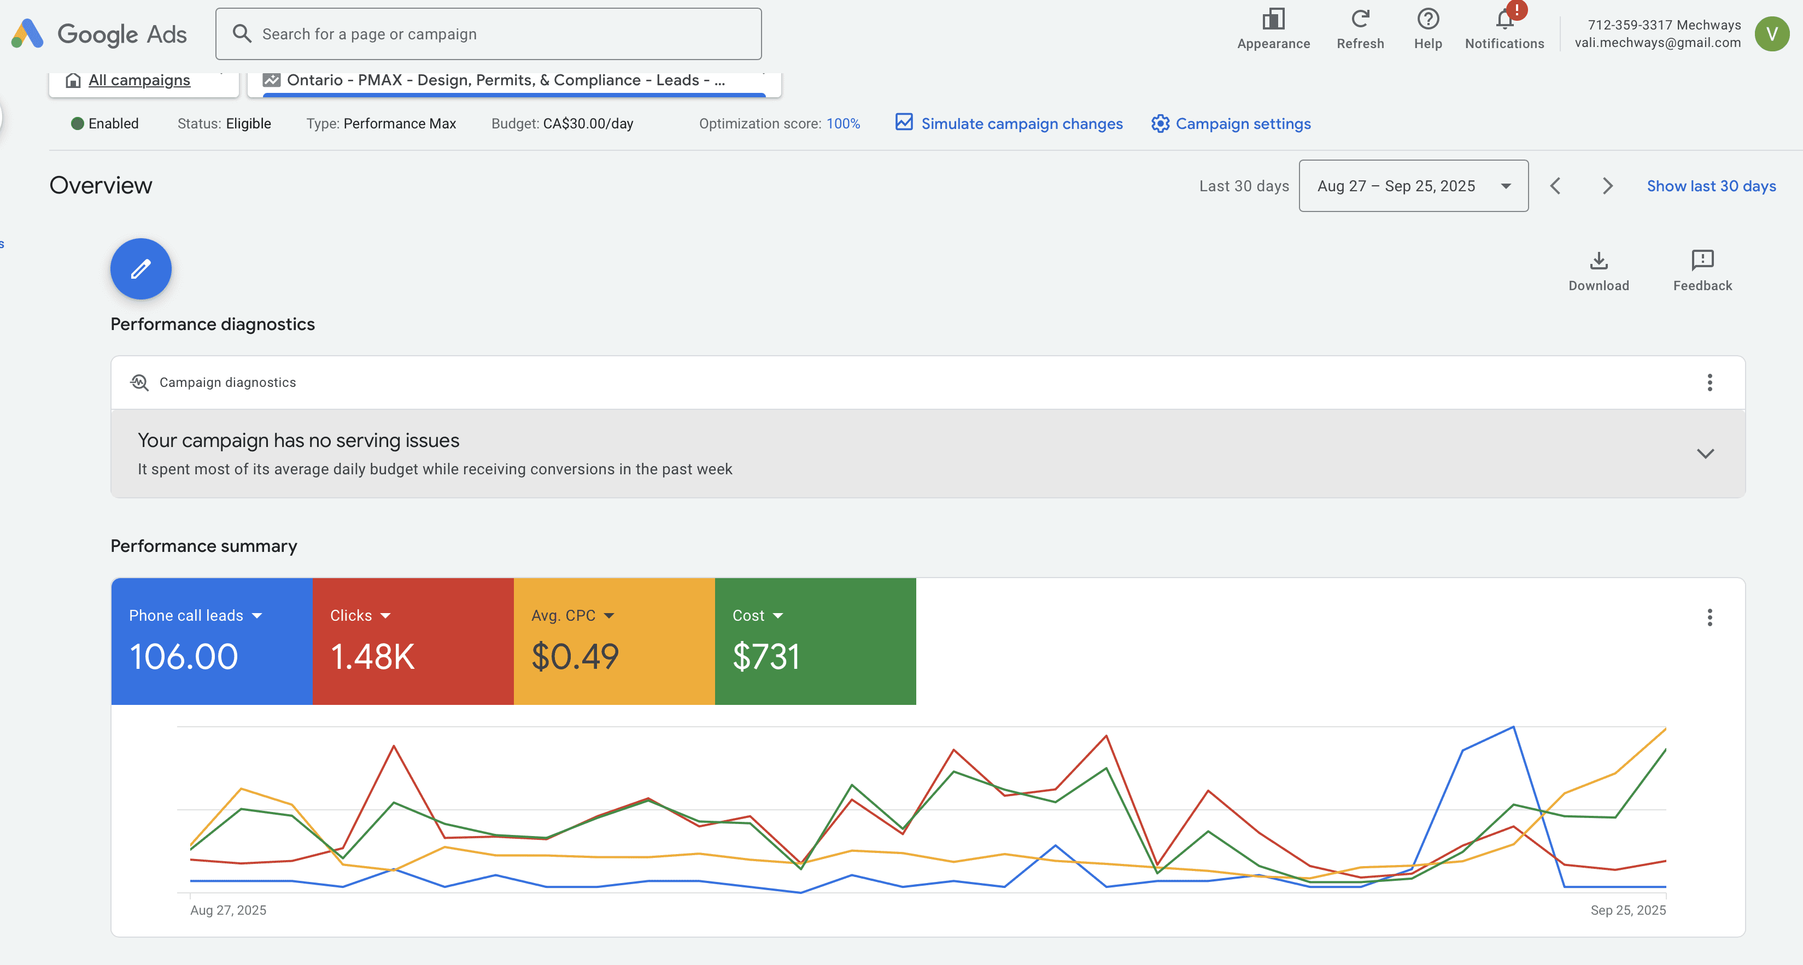This screenshot has height=965, width=1803.
Task: Open the Appearance settings icon
Action: coord(1273,20)
